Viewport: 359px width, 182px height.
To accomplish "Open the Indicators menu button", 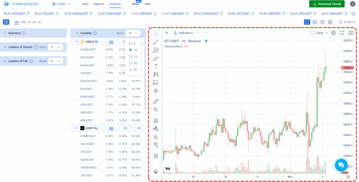I will click(x=183, y=33).
